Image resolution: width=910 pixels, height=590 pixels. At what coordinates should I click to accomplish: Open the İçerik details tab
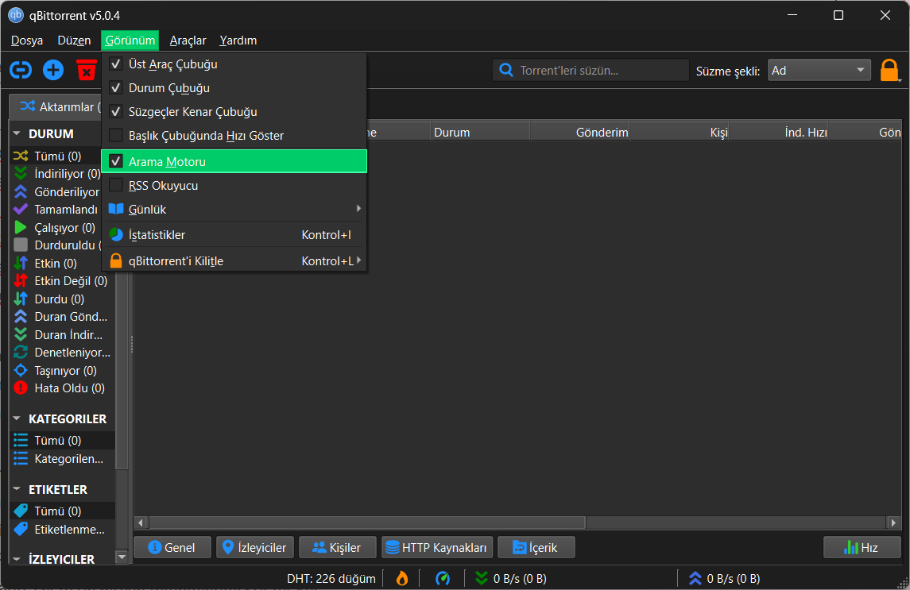tap(536, 548)
